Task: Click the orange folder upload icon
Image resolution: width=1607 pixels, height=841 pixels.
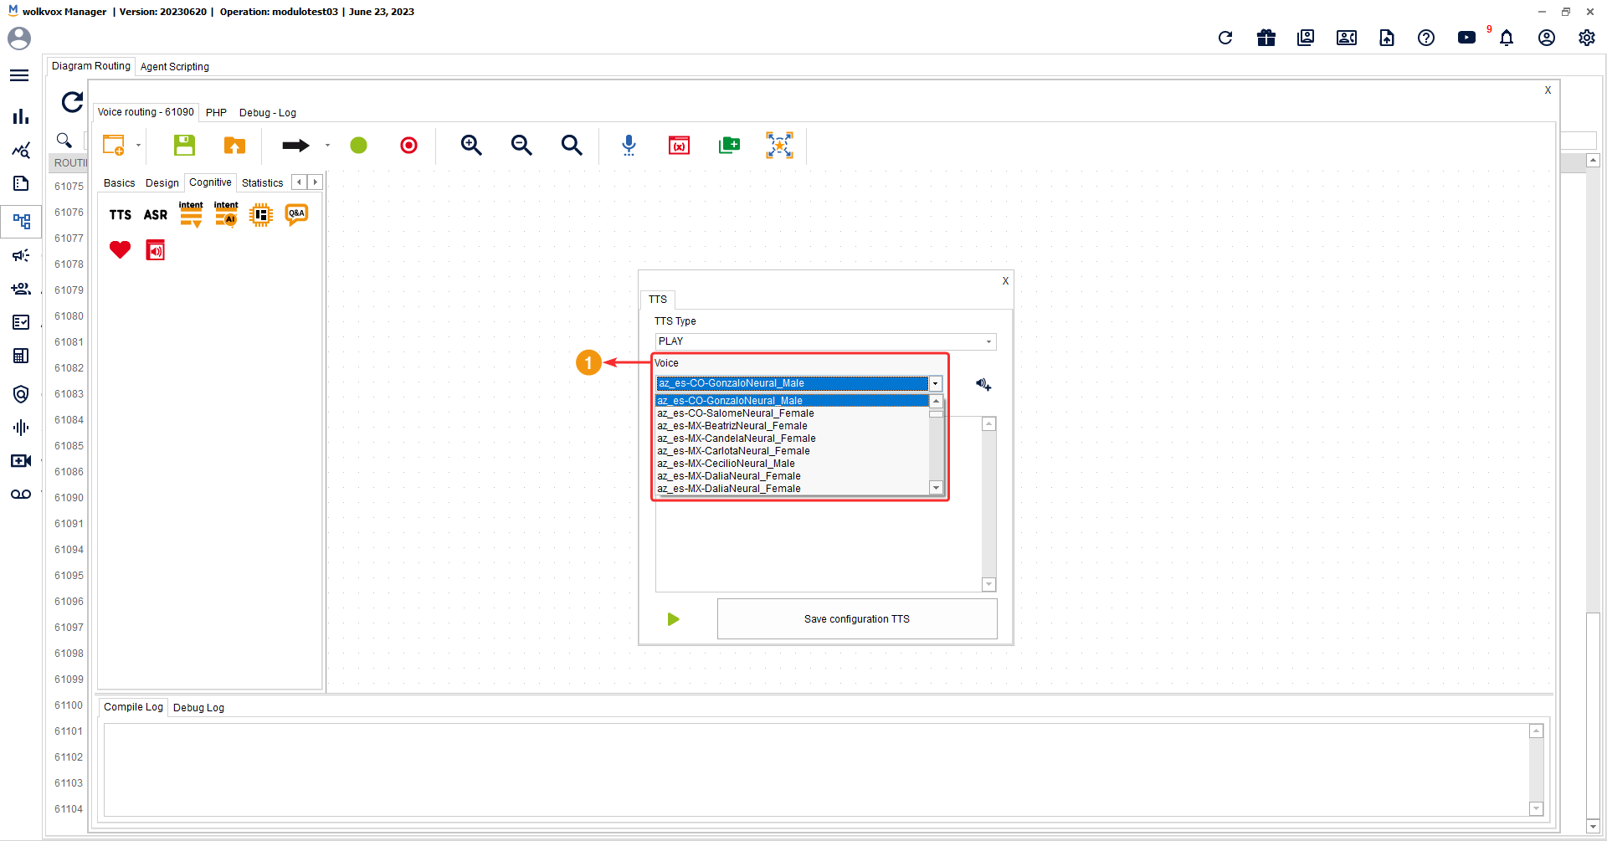Action: point(234,146)
